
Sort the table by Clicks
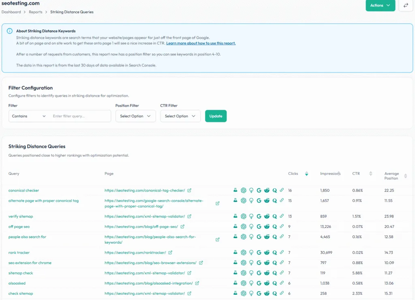307,173
